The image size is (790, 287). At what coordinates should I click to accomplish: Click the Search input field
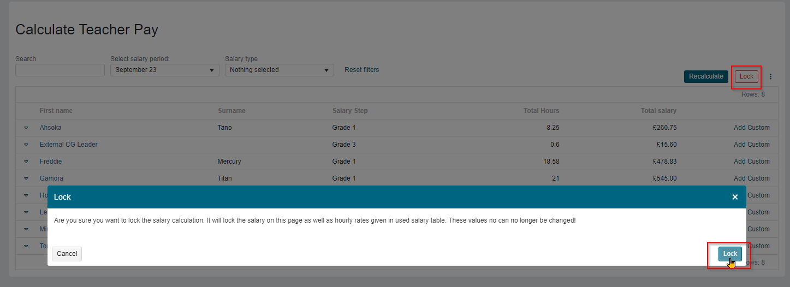tap(60, 70)
